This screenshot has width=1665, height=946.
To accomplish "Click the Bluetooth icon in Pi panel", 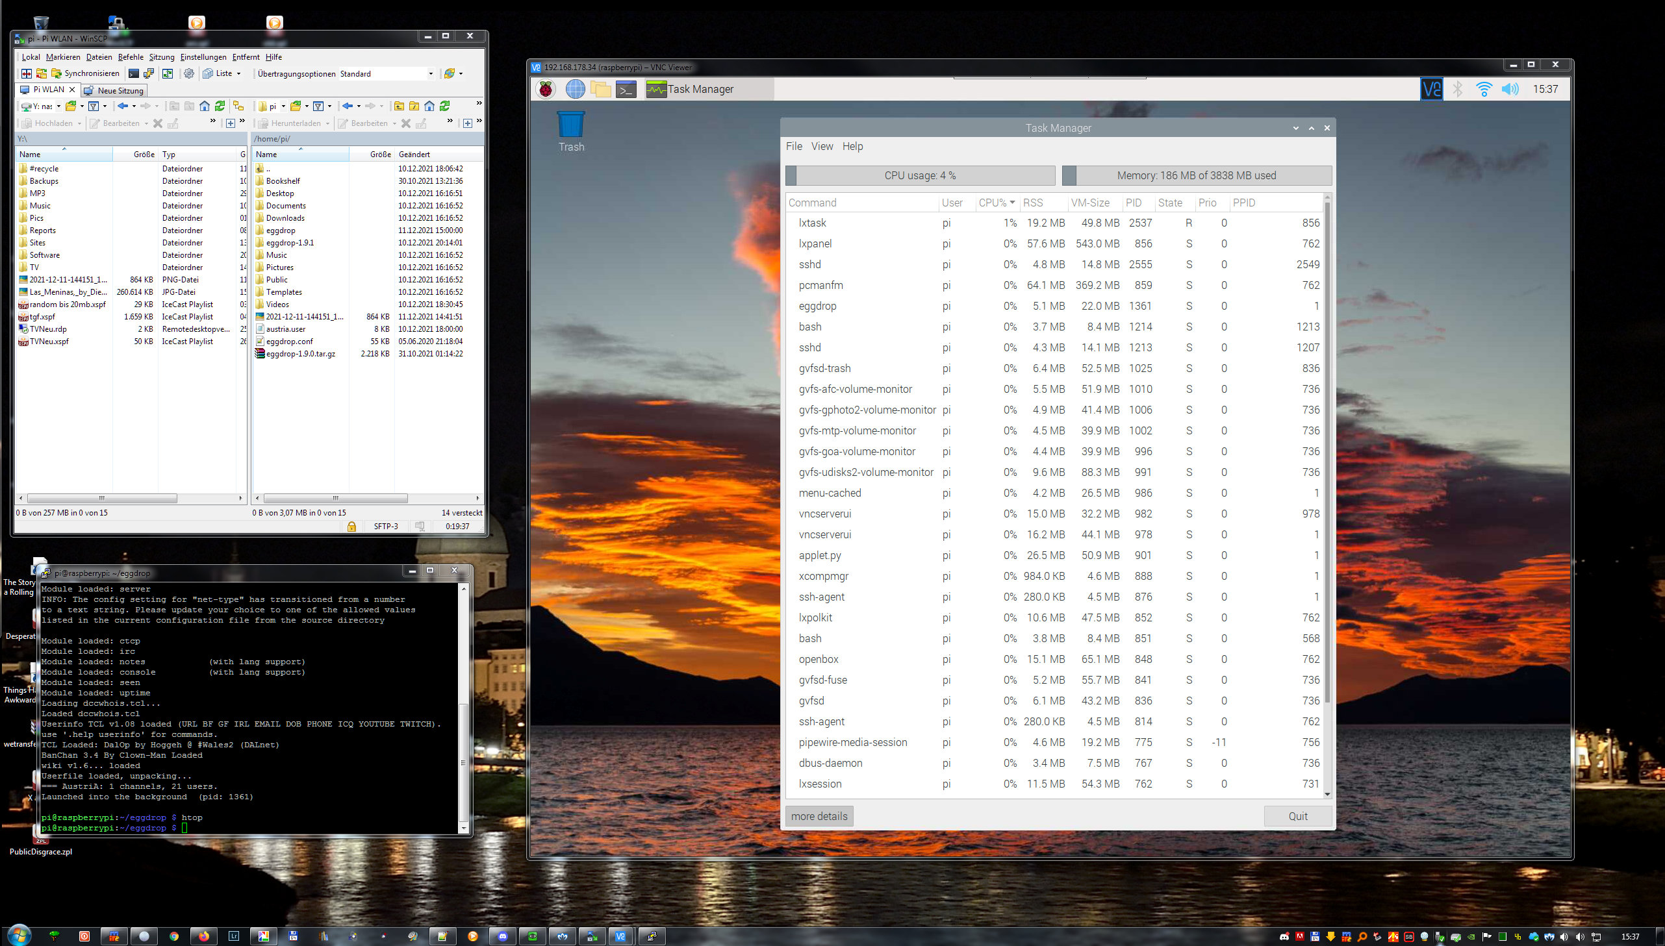I will [x=1458, y=89].
